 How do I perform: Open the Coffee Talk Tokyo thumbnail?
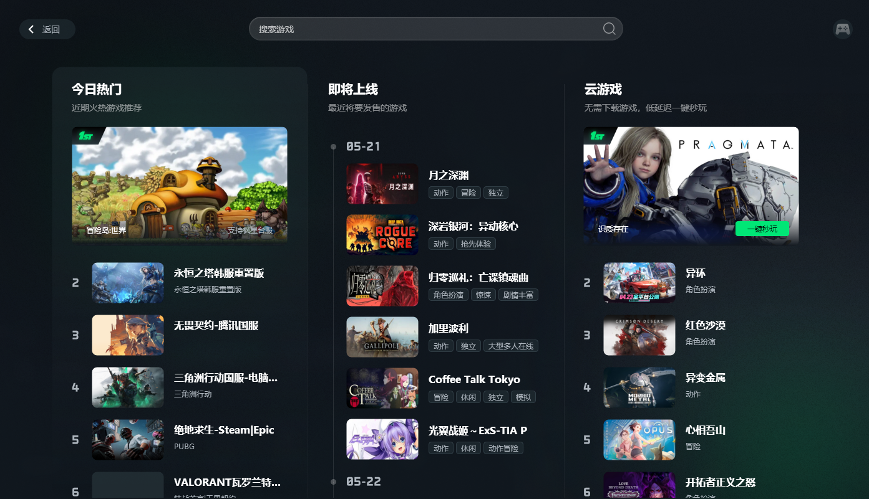(x=382, y=388)
